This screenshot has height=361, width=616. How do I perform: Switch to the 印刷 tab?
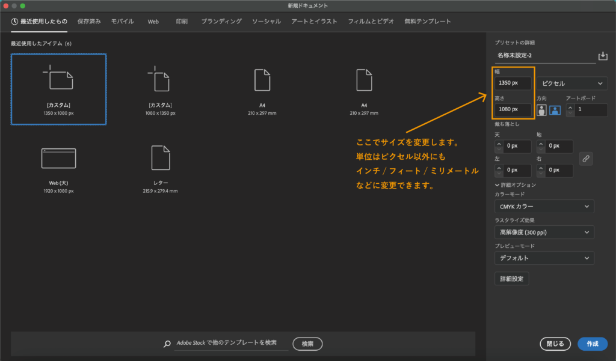point(182,21)
